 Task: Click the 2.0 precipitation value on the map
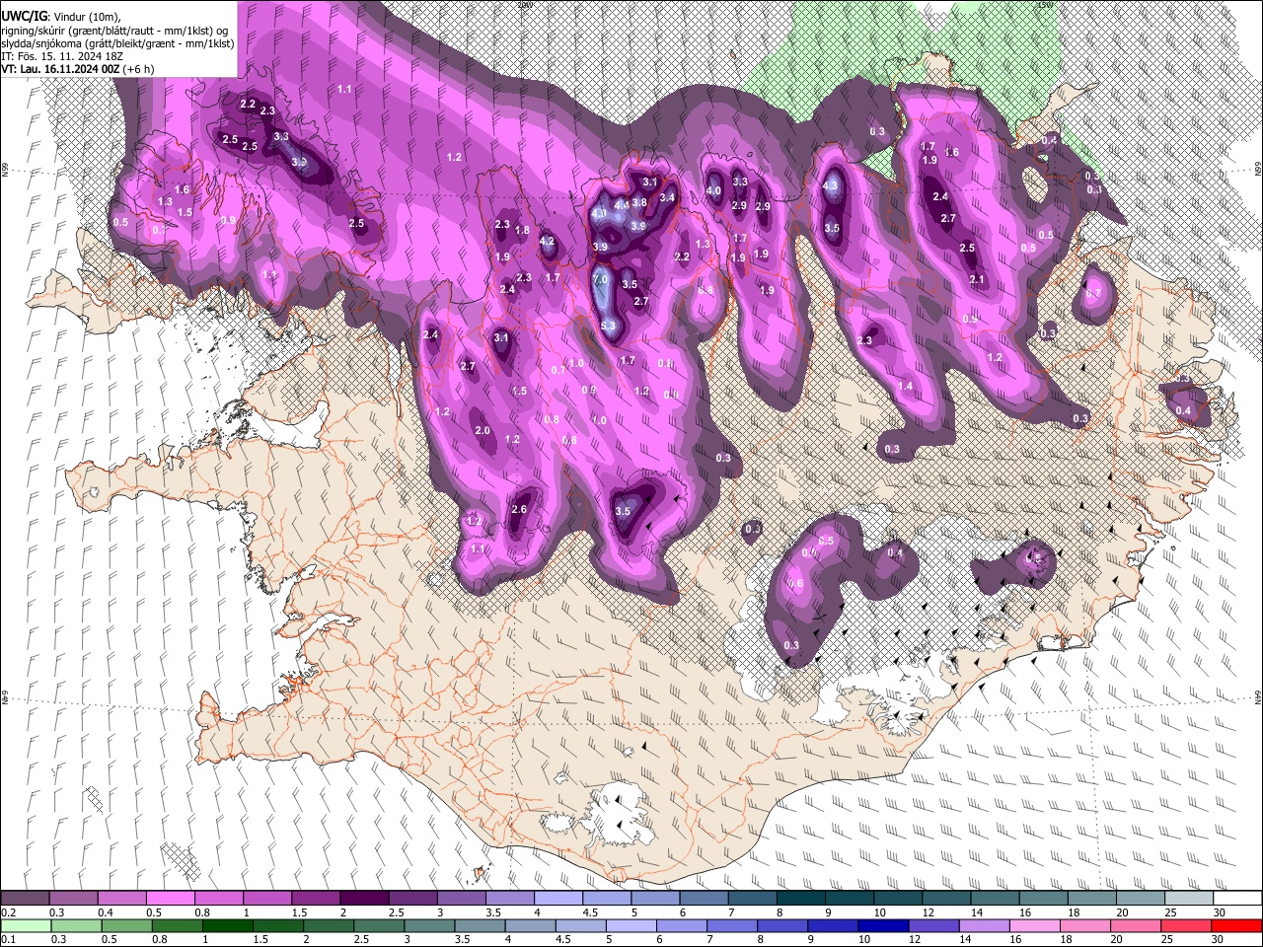coord(483,431)
